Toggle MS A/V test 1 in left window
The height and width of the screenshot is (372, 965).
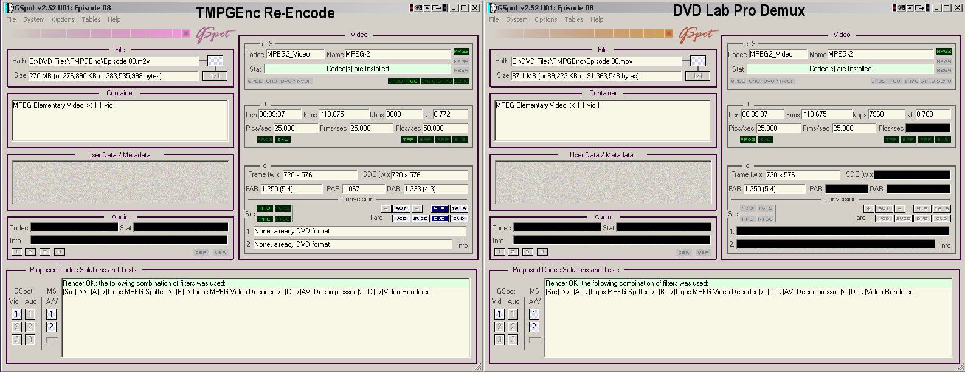[52, 314]
